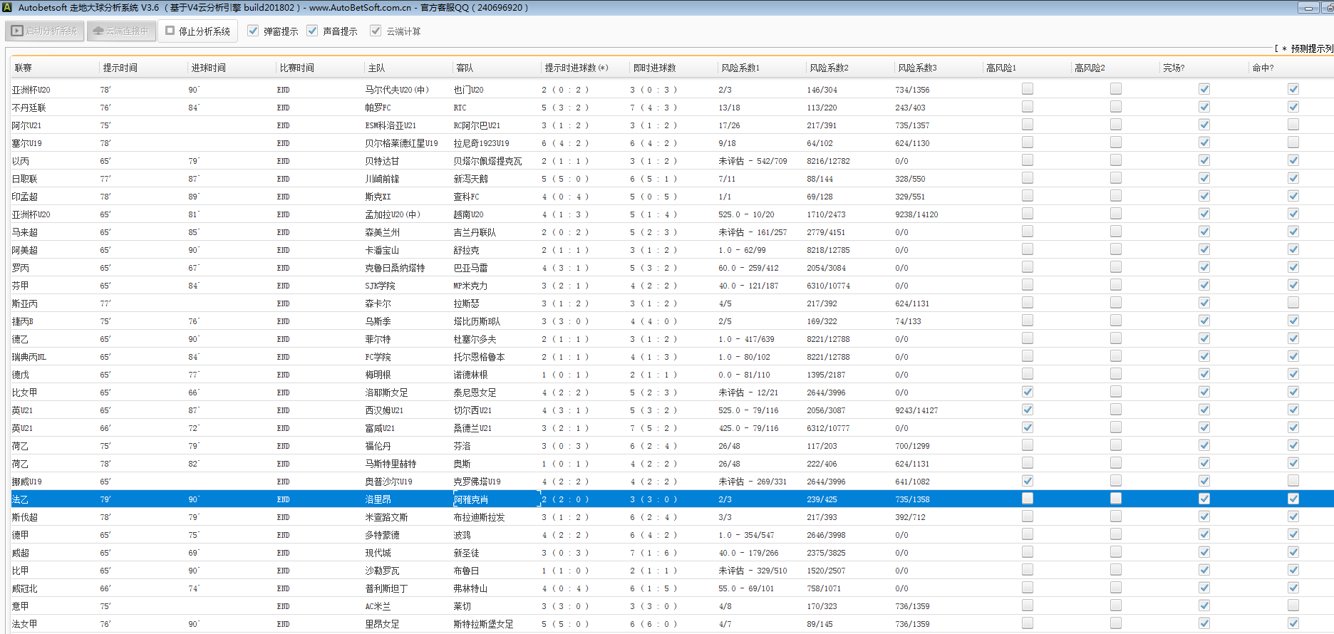Click the 风险系数1 column header
Image resolution: width=1334 pixels, height=634 pixels.
(x=740, y=68)
